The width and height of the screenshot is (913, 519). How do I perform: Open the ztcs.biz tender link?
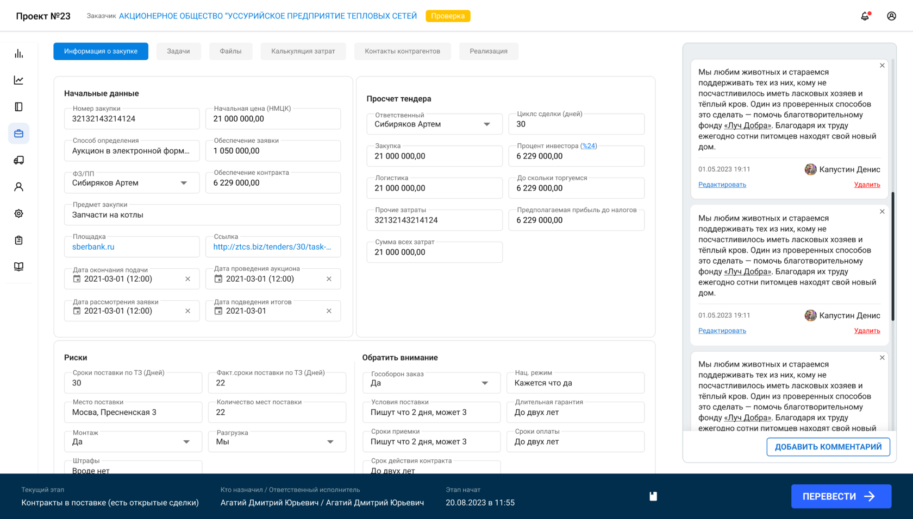click(272, 247)
